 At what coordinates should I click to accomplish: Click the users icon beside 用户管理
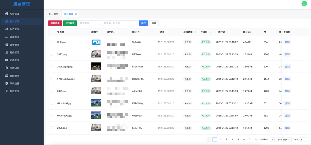(x=7, y=29)
